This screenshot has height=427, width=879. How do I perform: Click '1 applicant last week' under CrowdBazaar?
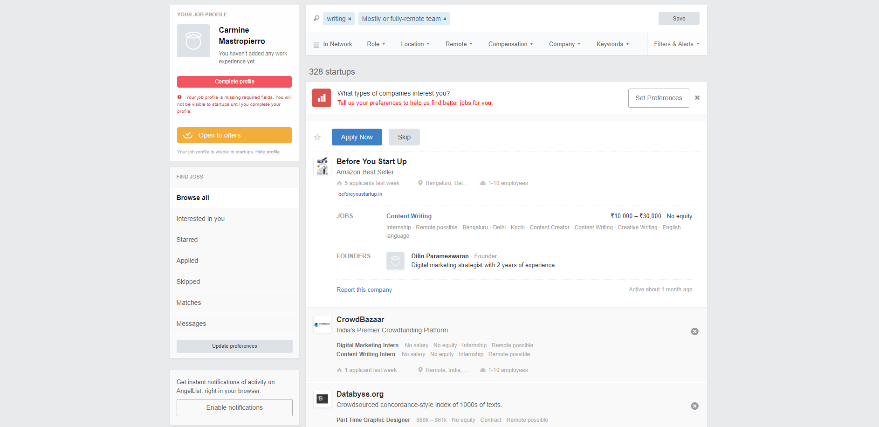point(370,370)
